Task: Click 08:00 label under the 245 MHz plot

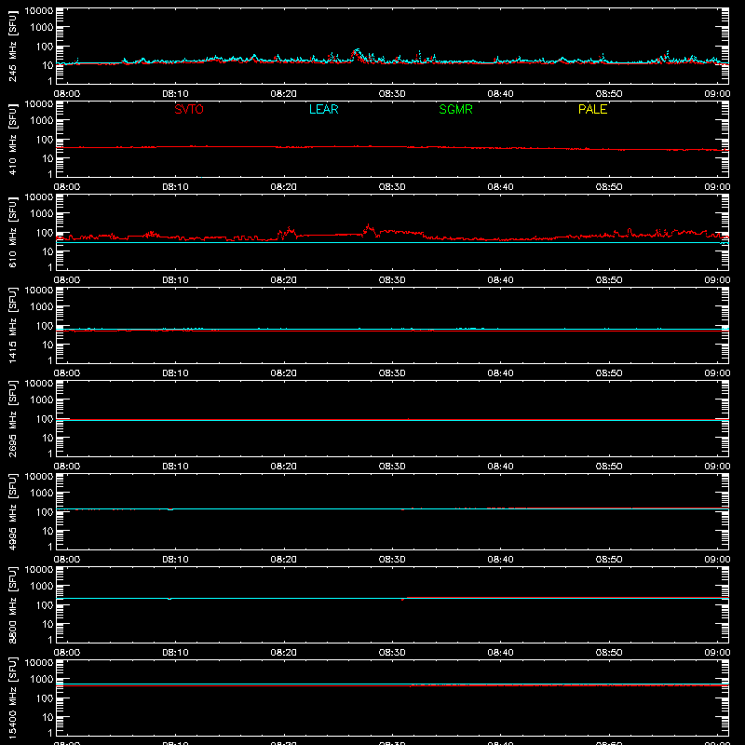Action: [x=67, y=94]
